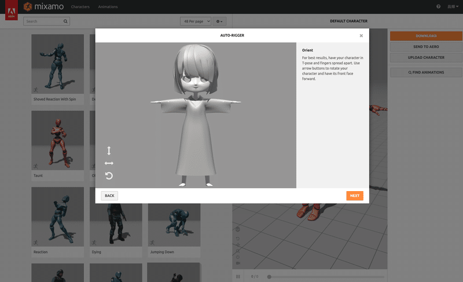Click the vertical flip arrow in Auto-Rigger

[109, 151]
